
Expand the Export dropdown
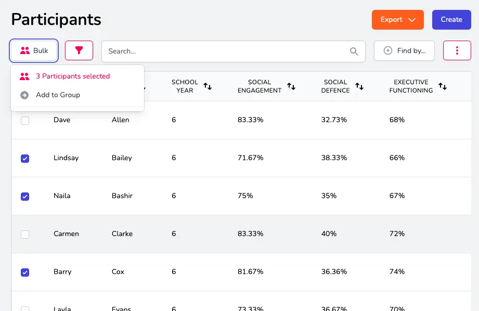click(x=397, y=20)
